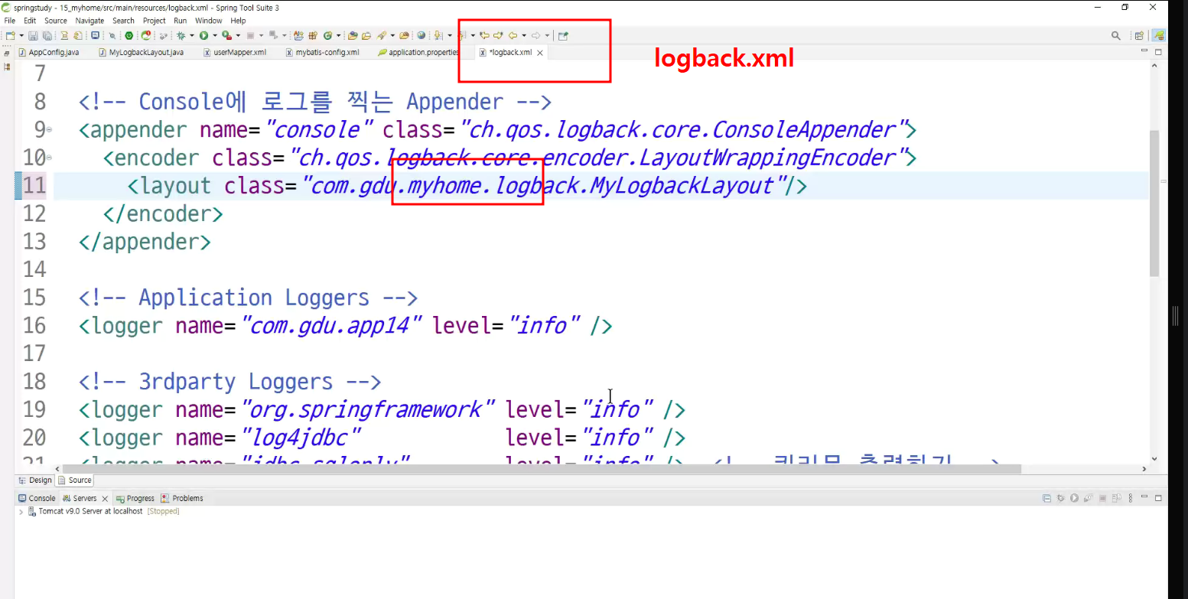Click the editor horizontal scrollbar thumb

(x=542, y=469)
